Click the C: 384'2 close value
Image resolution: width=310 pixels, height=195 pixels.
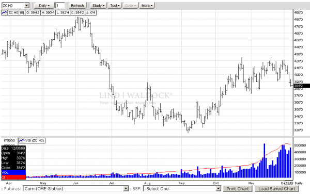pyautogui.click(x=78, y=13)
